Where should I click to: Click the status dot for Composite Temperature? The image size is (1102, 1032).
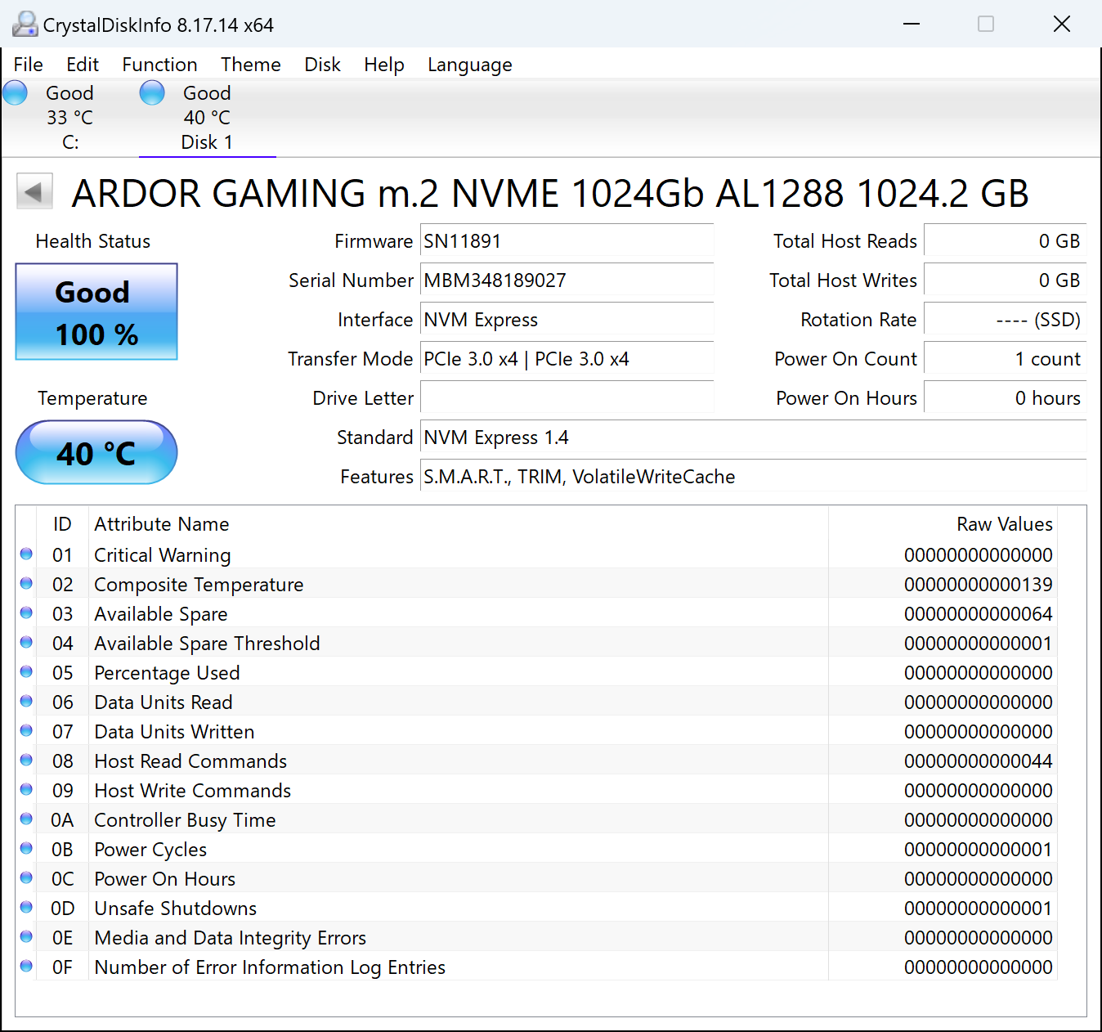click(x=26, y=584)
